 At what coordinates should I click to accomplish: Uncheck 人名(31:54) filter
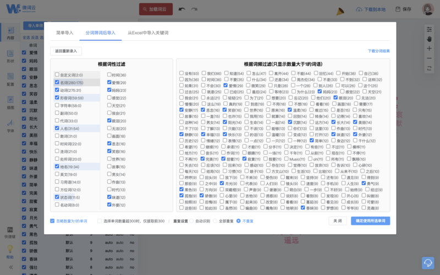pyautogui.click(x=57, y=128)
